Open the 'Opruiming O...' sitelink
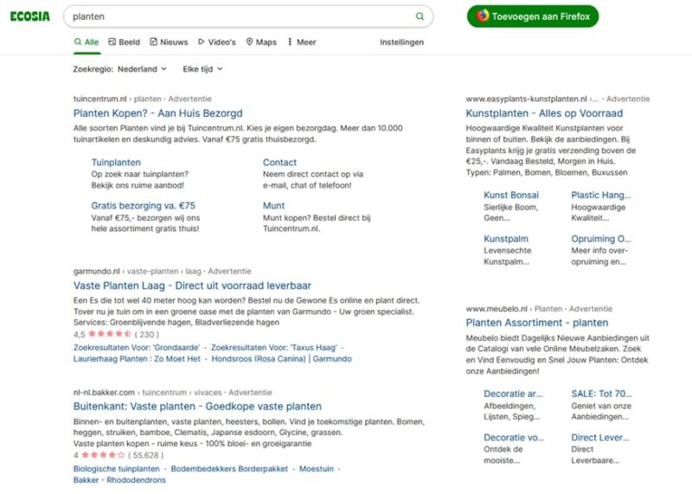This screenshot has width=692, height=494. coord(600,239)
